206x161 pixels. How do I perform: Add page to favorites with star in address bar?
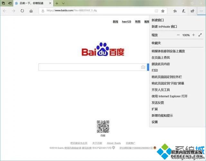tap(163, 11)
